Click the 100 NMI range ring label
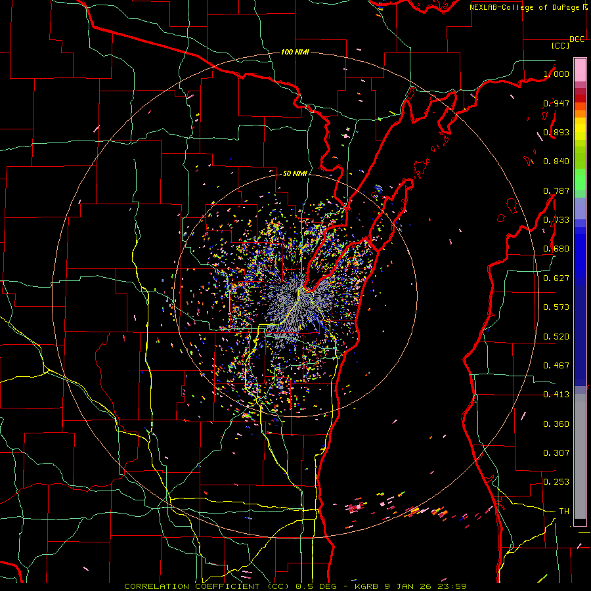The width and height of the screenshot is (591, 591). tap(295, 52)
